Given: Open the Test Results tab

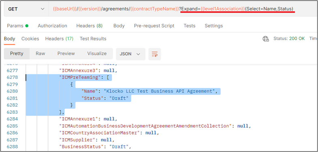Looking at the screenshot, I should click(93, 39).
